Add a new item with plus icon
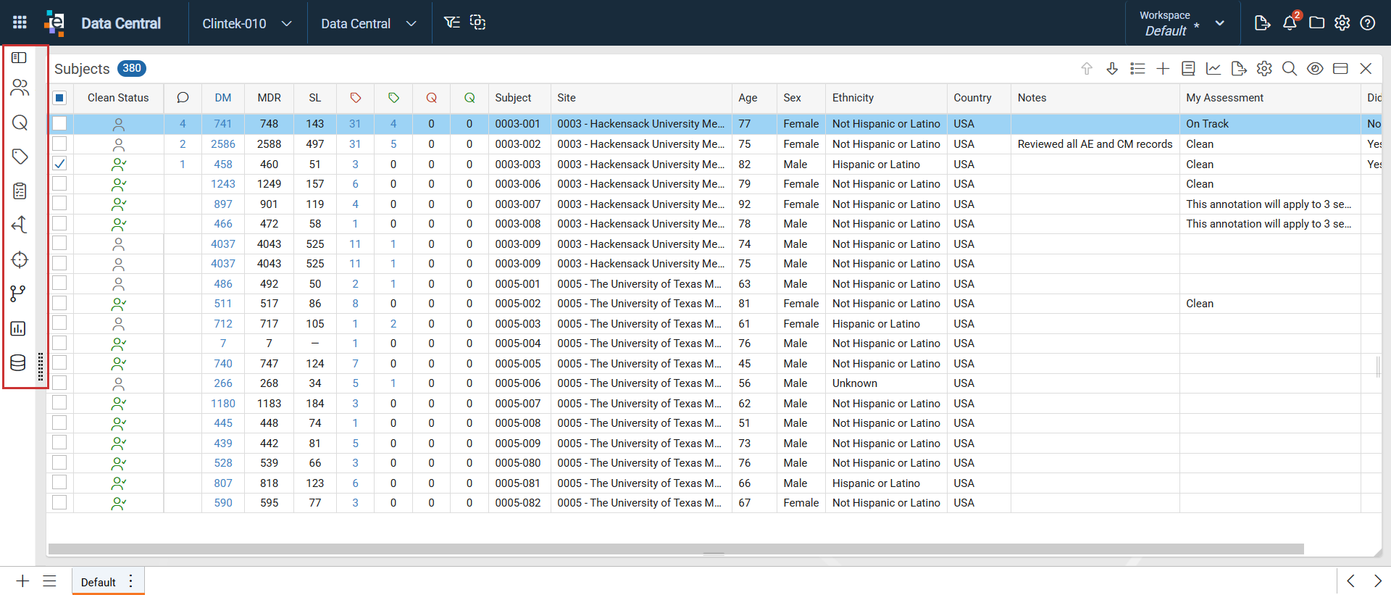This screenshot has width=1391, height=595. pyautogui.click(x=1163, y=69)
